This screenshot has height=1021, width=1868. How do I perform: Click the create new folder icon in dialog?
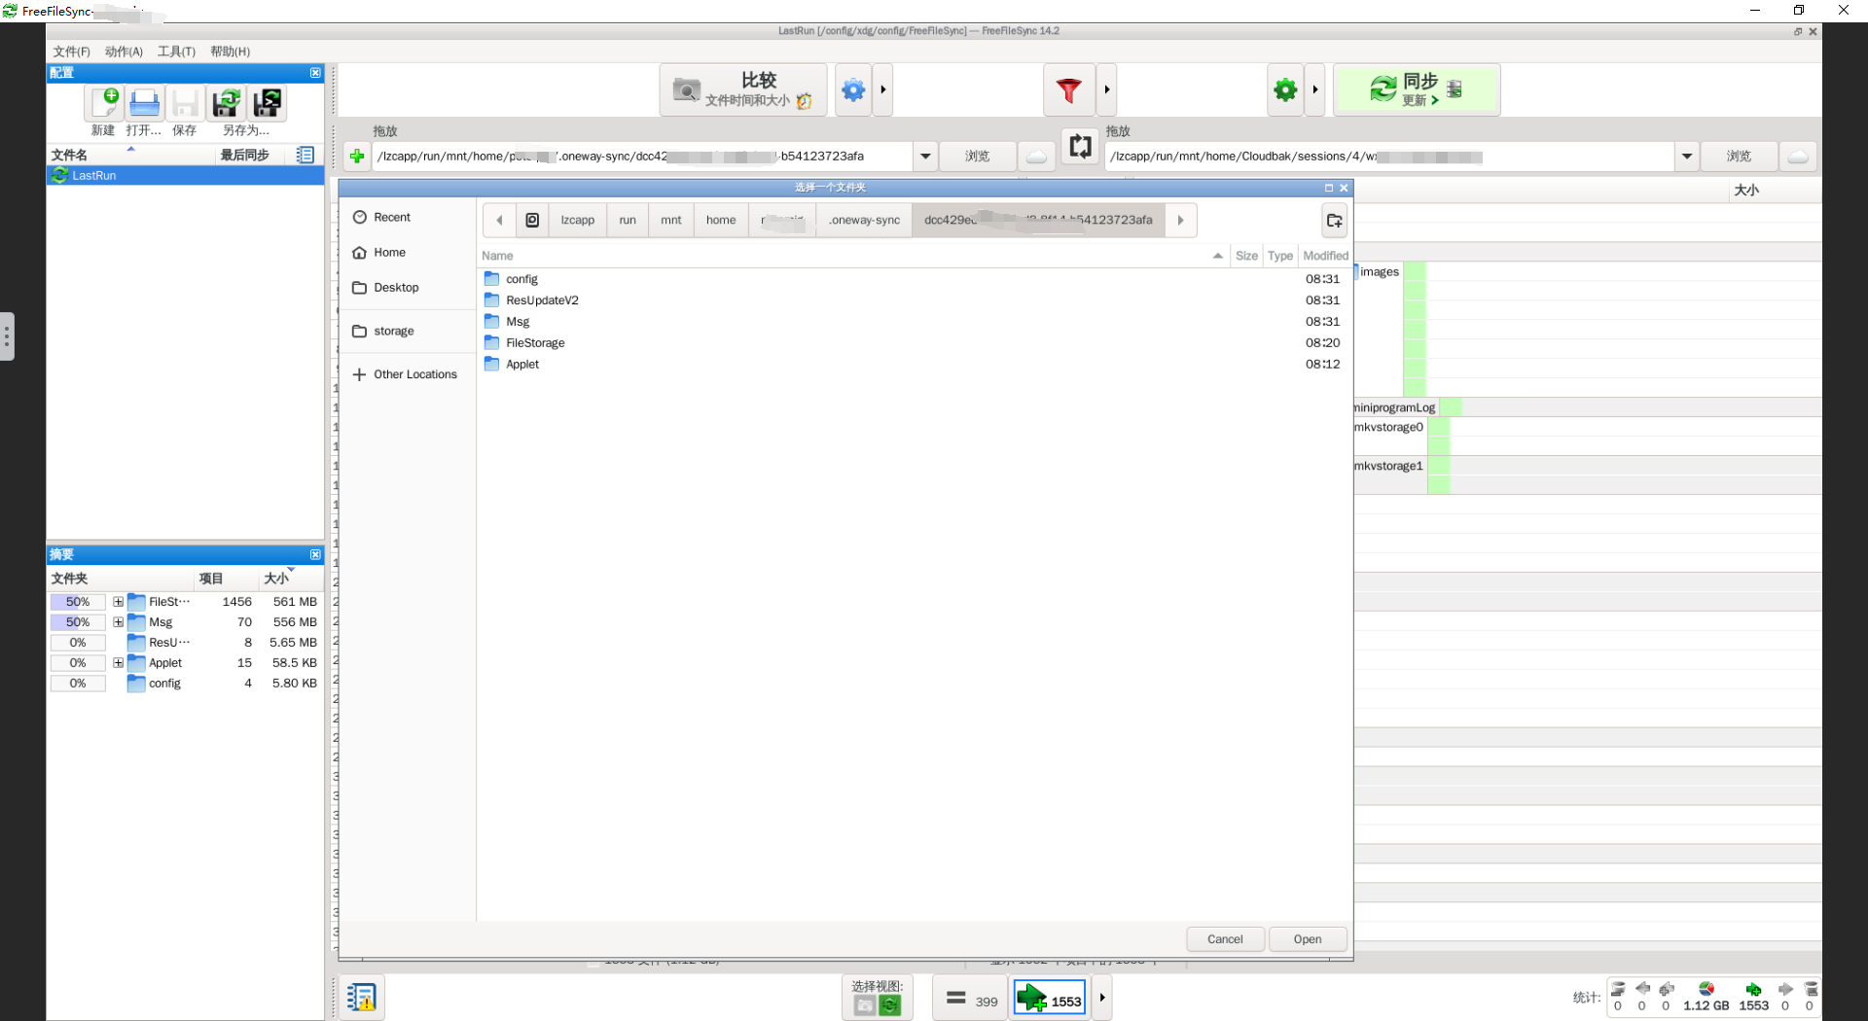coord(1334,221)
